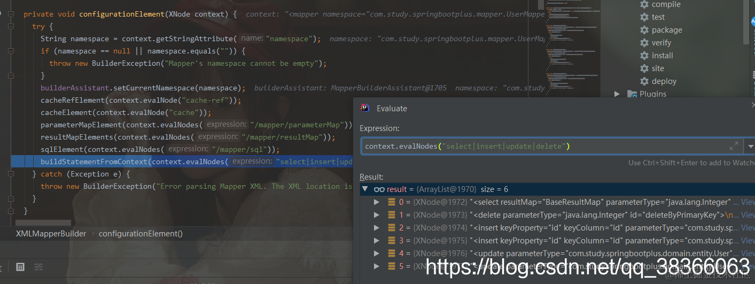Click the gear icon beside deploy
Viewport: 755px width, 284px height.
coord(644,81)
